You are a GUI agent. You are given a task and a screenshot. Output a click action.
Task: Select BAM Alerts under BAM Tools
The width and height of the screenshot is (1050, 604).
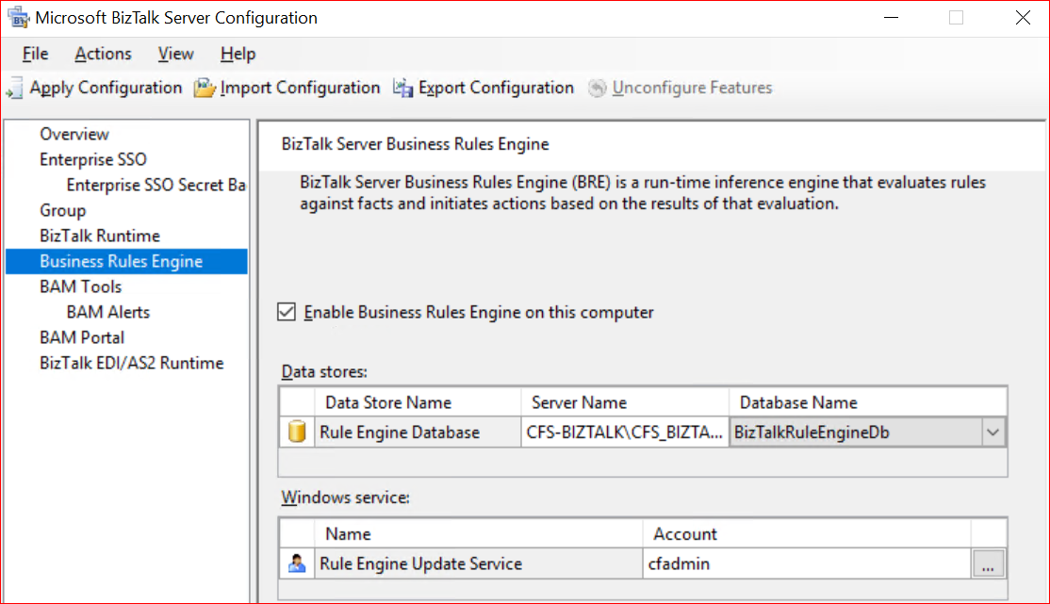coord(108,312)
